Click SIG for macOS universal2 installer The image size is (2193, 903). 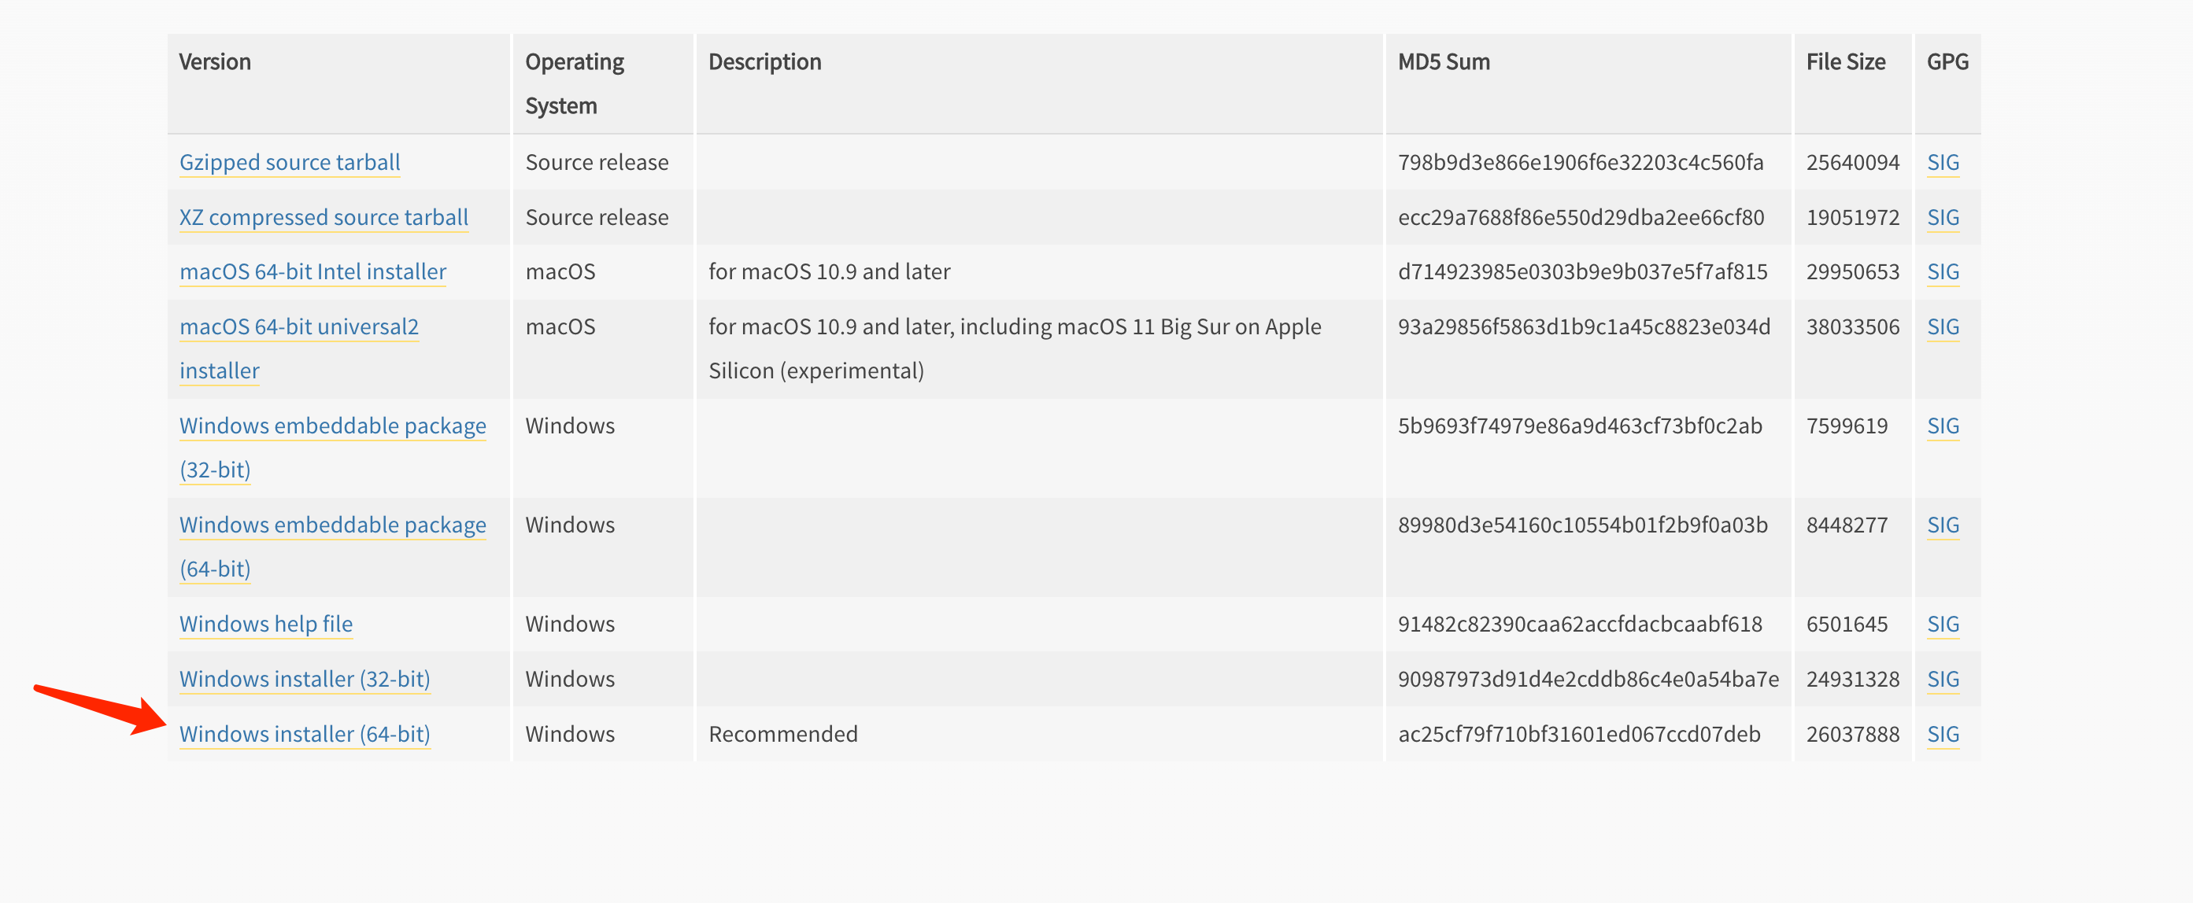tap(1942, 326)
